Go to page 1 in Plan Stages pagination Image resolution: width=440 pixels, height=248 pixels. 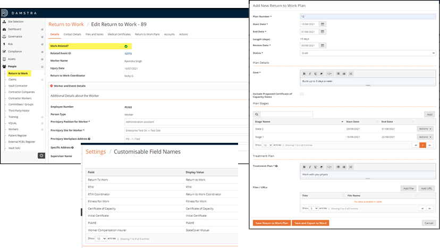coord(422,145)
